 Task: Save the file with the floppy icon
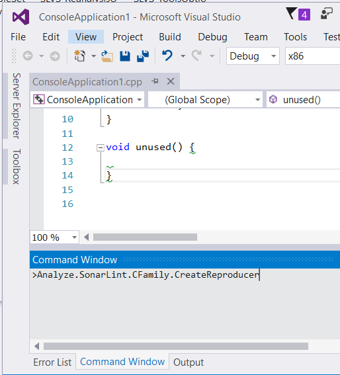[x=125, y=56]
